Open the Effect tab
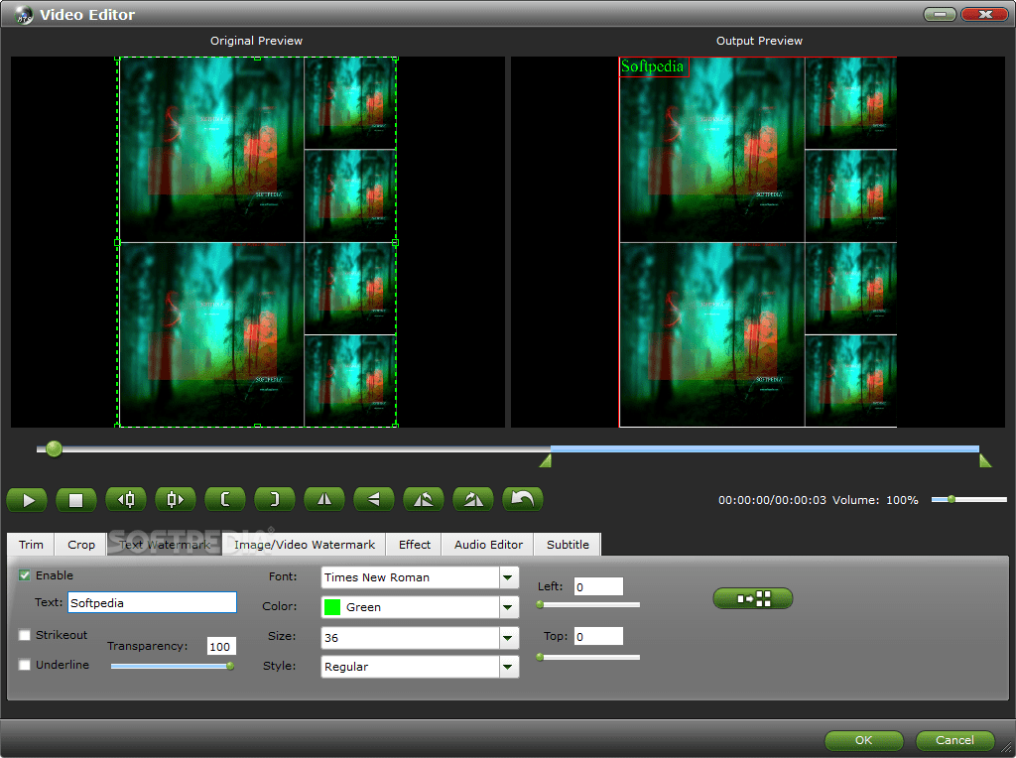This screenshot has width=1016, height=758. (x=414, y=545)
